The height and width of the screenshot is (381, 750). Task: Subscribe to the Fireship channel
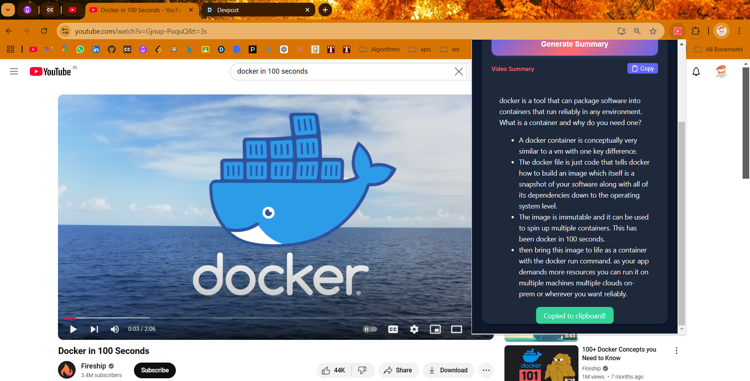pyautogui.click(x=155, y=370)
